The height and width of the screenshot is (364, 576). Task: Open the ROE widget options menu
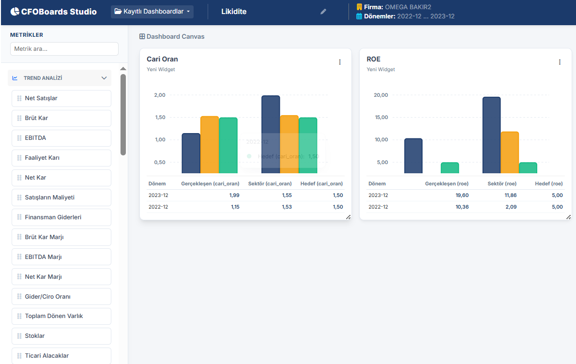tap(560, 62)
